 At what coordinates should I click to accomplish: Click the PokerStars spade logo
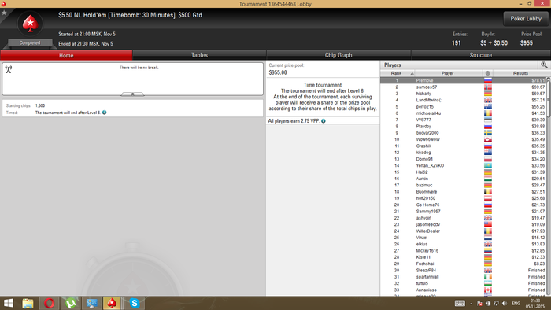coord(30,24)
